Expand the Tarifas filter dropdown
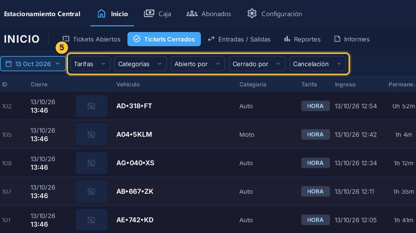416x233 pixels. coord(90,64)
